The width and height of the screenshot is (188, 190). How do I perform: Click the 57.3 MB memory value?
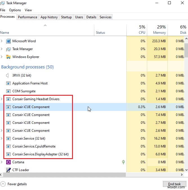160,57
